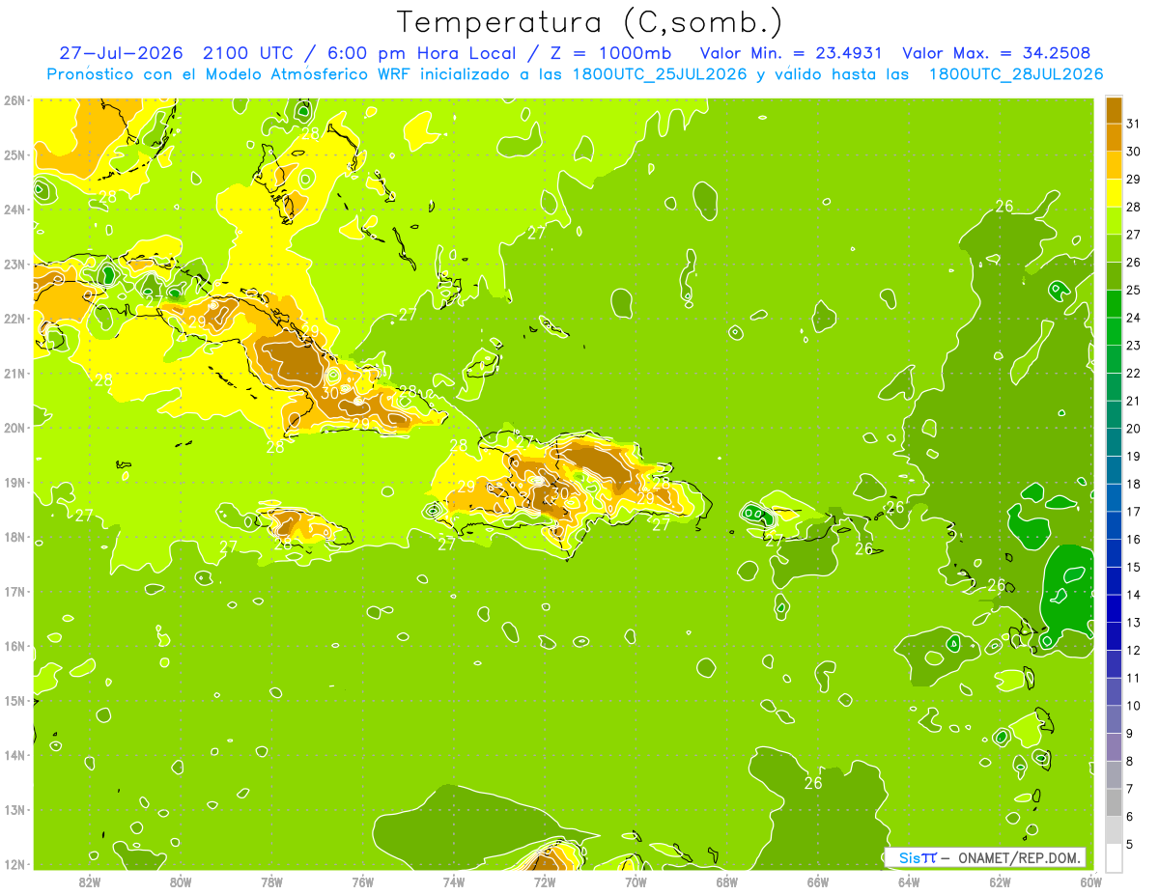Click the teal swatch between 19 and 20

(1114, 442)
